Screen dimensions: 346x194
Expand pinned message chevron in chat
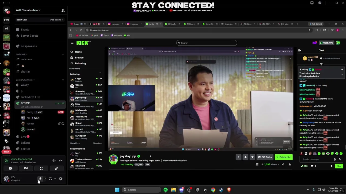342,74
